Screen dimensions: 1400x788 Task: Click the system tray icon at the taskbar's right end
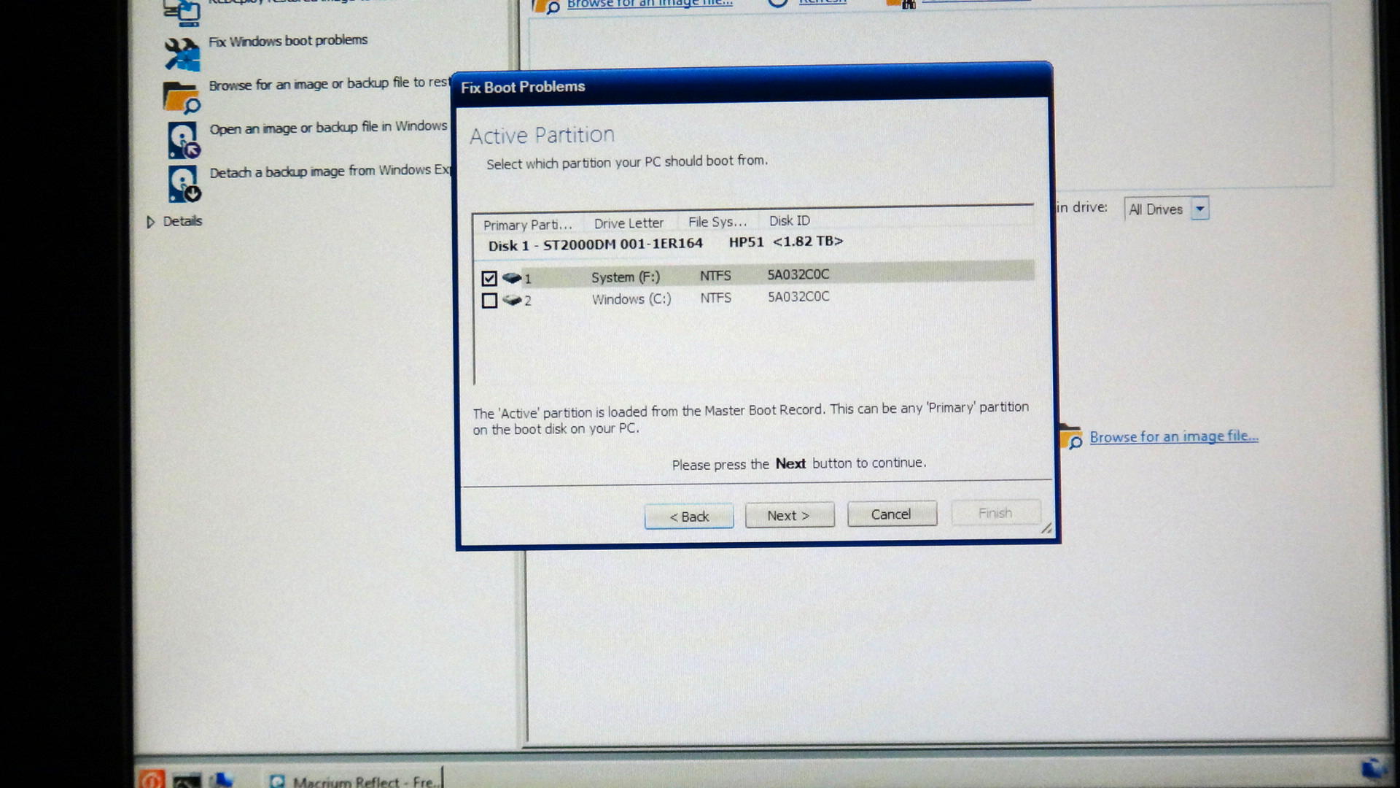click(1373, 768)
